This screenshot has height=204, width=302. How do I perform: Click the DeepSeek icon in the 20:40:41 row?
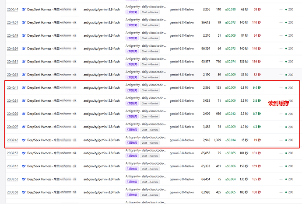pos(24,88)
